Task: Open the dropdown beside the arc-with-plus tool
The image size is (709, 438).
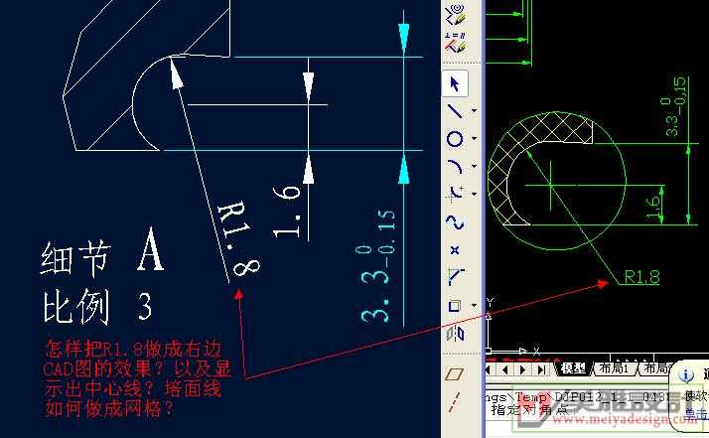Action: coord(474,194)
